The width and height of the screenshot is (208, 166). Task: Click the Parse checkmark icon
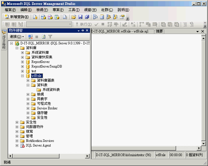click(96, 24)
